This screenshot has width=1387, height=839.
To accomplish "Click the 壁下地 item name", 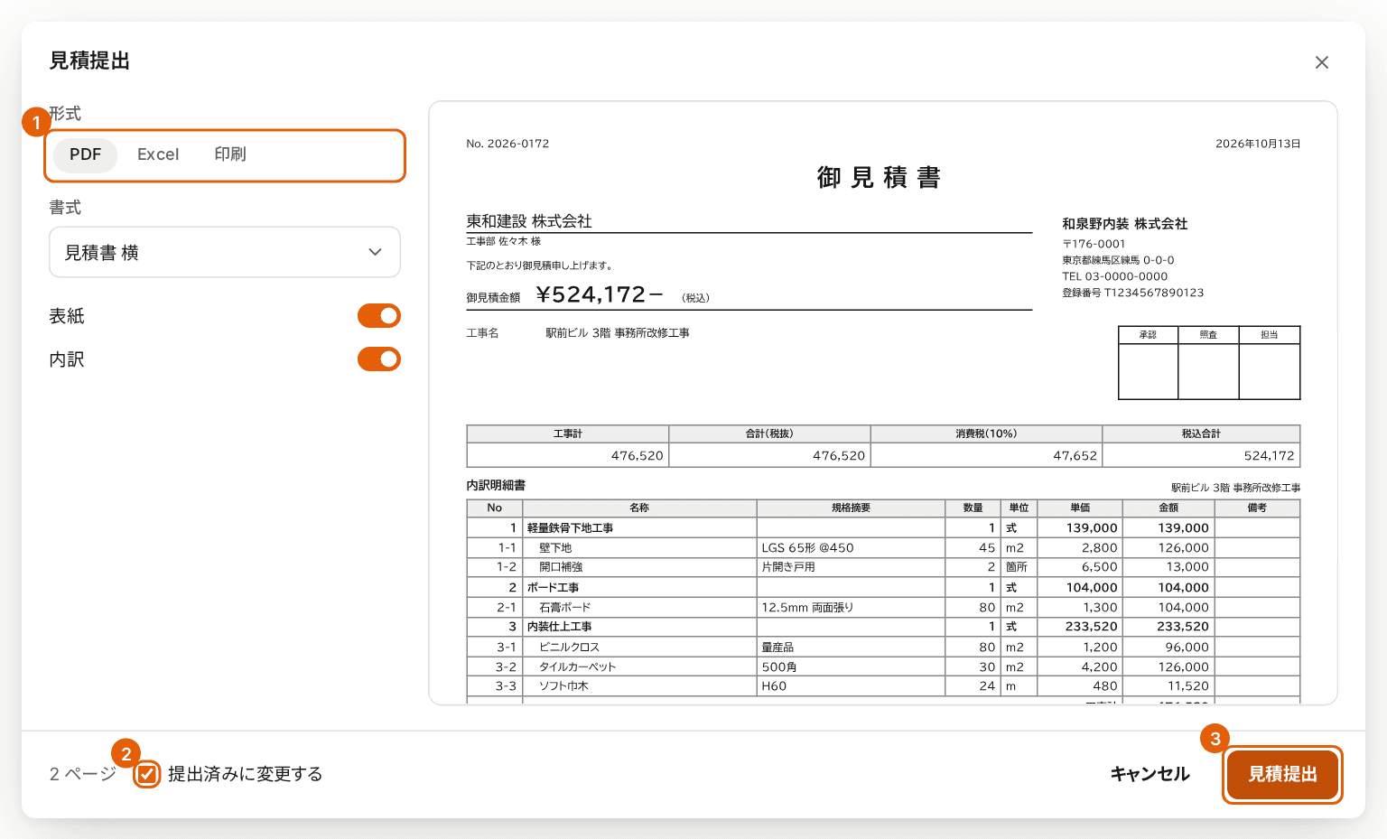I will point(555,548).
